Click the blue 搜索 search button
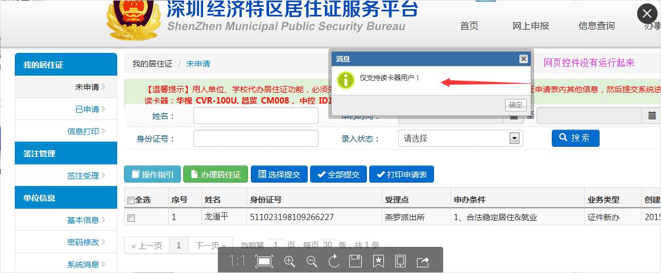The height and width of the screenshot is (273, 661). click(575, 138)
